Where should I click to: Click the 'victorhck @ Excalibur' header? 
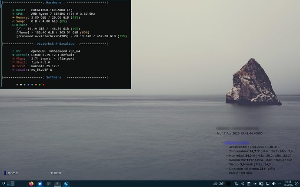(x=57, y=43)
